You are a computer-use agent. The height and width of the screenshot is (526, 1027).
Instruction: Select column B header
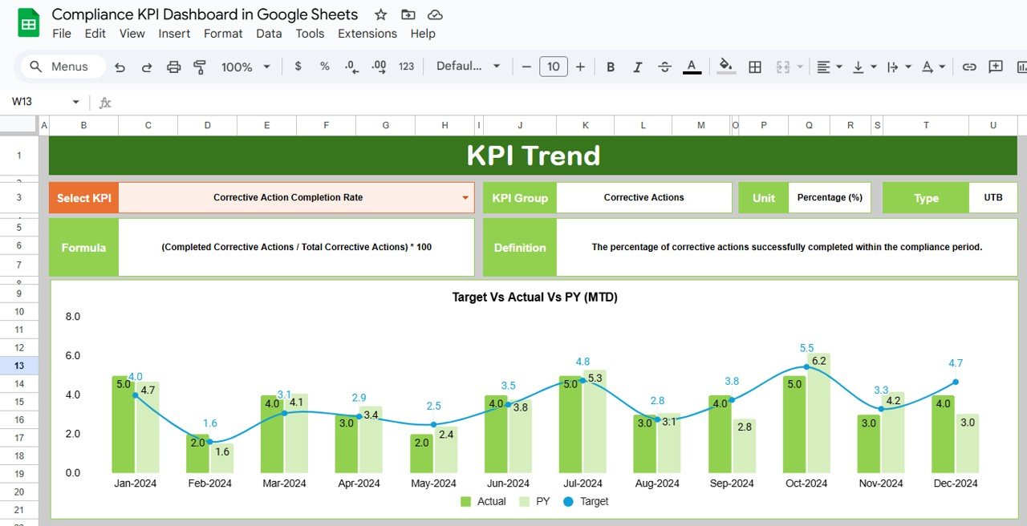pos(83,125)
